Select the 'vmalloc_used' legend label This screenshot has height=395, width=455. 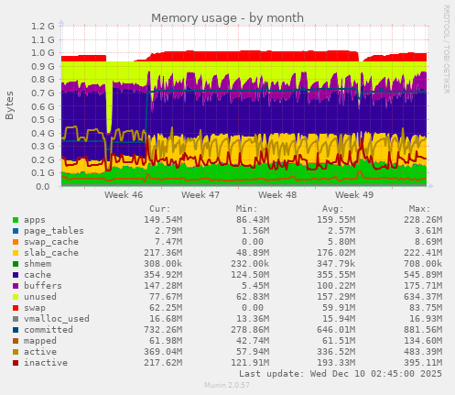tap(57, 319)
